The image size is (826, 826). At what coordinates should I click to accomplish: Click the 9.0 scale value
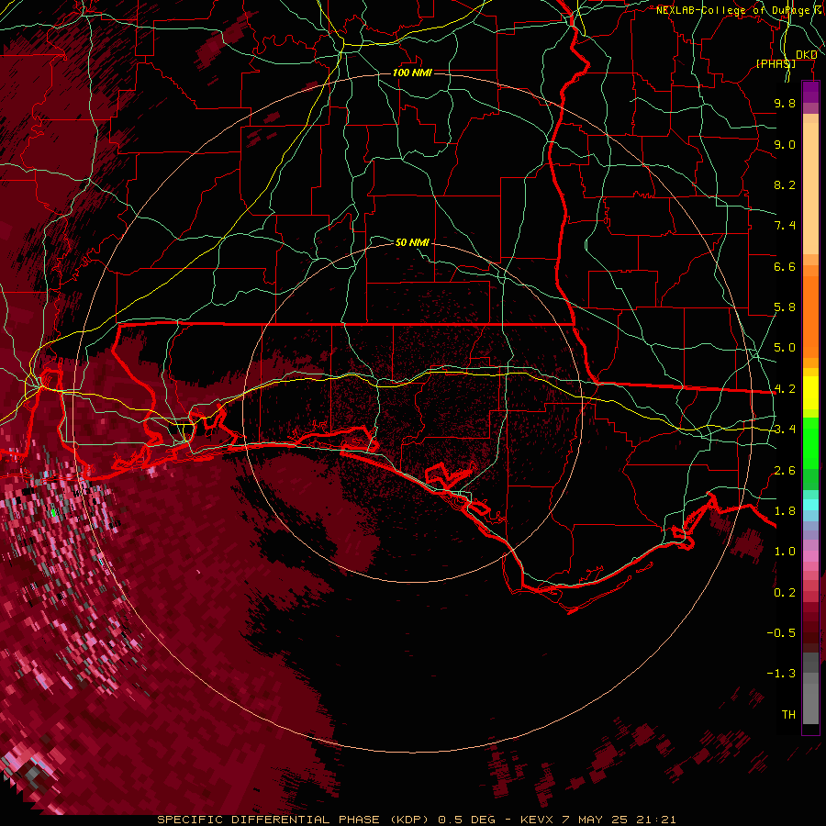(785, 144)
